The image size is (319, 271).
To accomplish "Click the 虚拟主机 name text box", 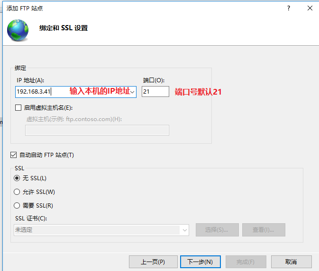I will [x=97, y=130].
